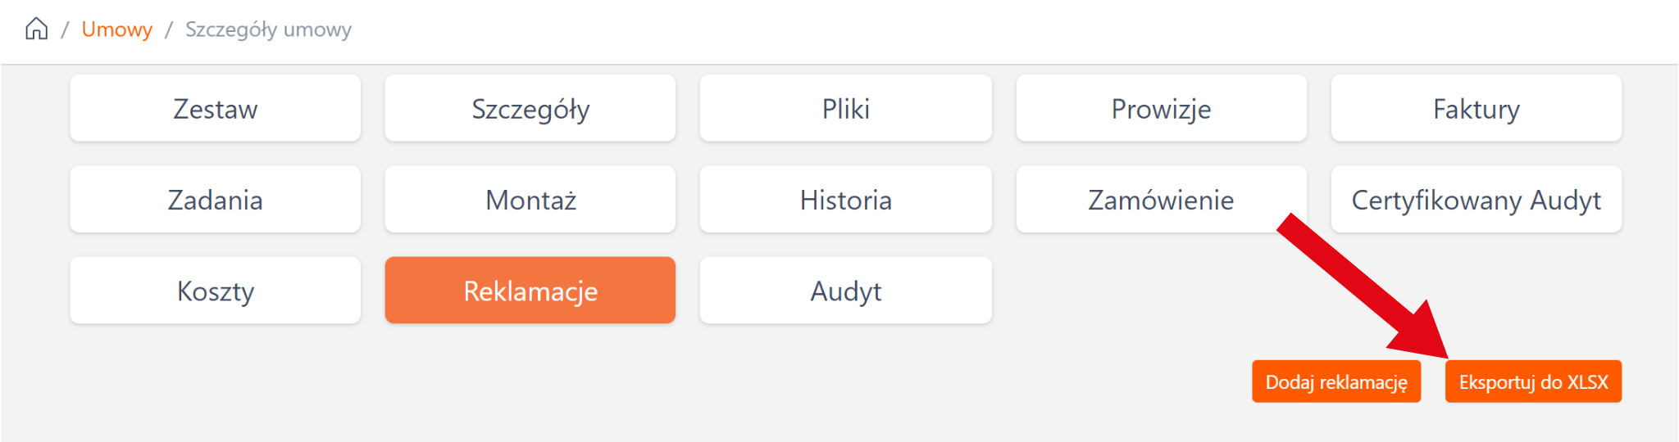Viewport: 1679px width, 442px height.
Task: Select the Montaż tab
Action: (530, 200)
